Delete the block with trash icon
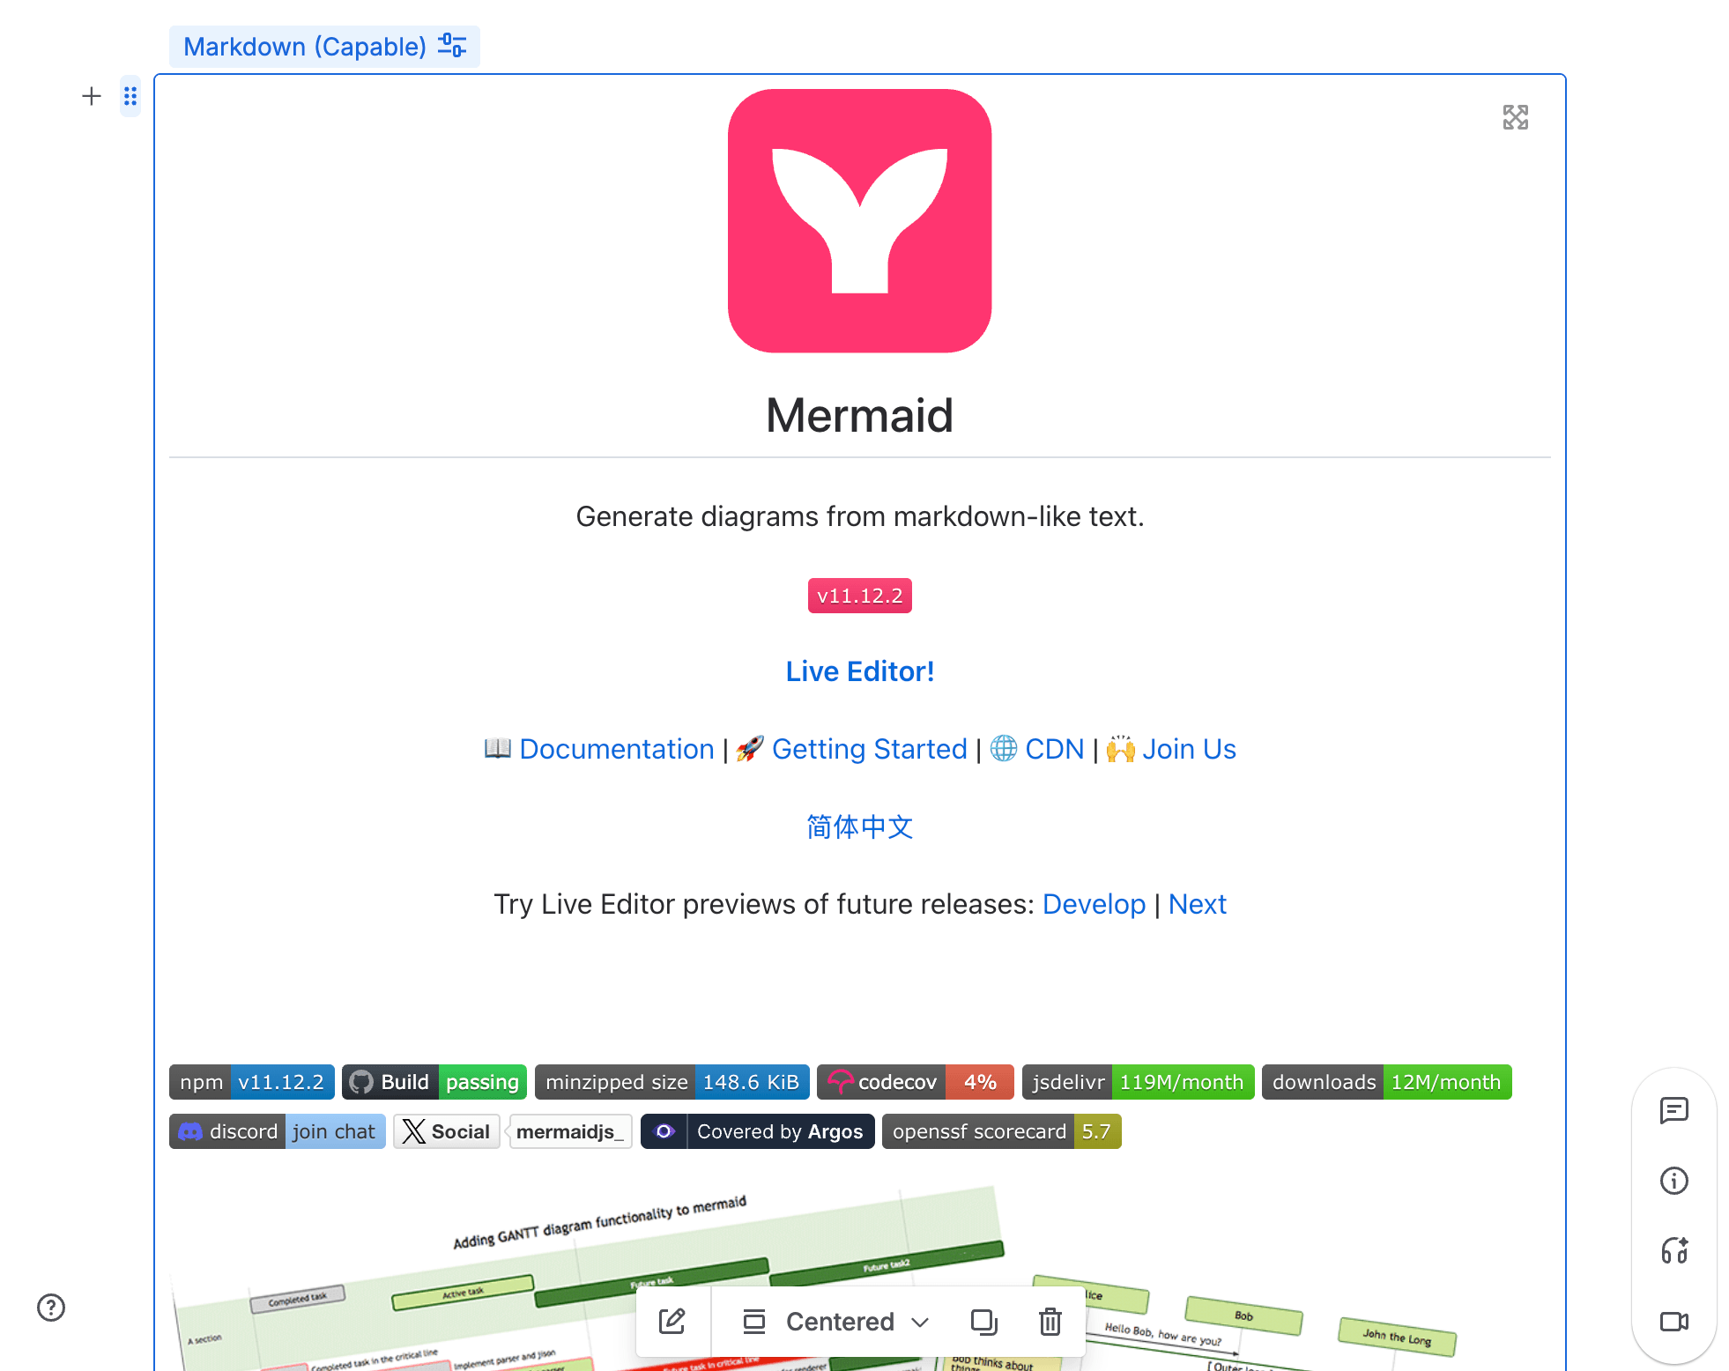 tap(1050, 1321)
